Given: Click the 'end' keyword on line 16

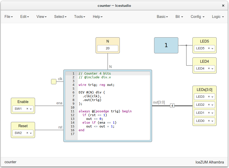Looking at the screenshot, I should point(81,130).
